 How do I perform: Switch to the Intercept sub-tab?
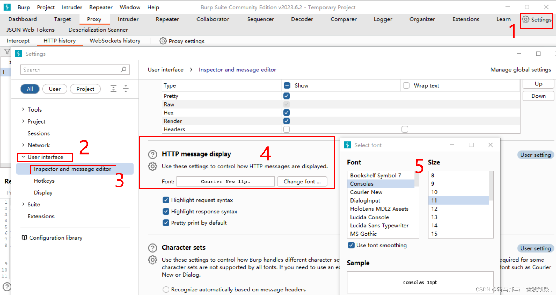[x=18, y=41]
